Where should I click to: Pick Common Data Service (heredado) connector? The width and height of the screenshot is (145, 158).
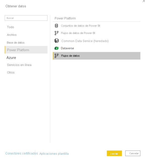[x=85, y=41]
